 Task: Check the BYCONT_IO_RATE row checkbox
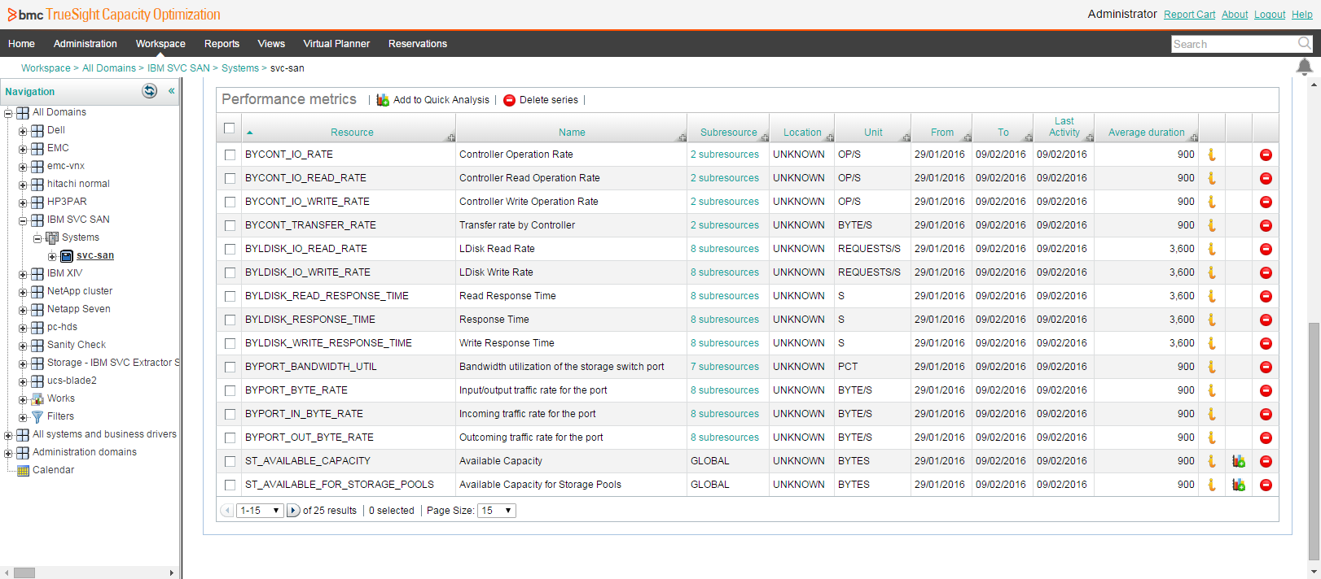(x=230, y=155)
